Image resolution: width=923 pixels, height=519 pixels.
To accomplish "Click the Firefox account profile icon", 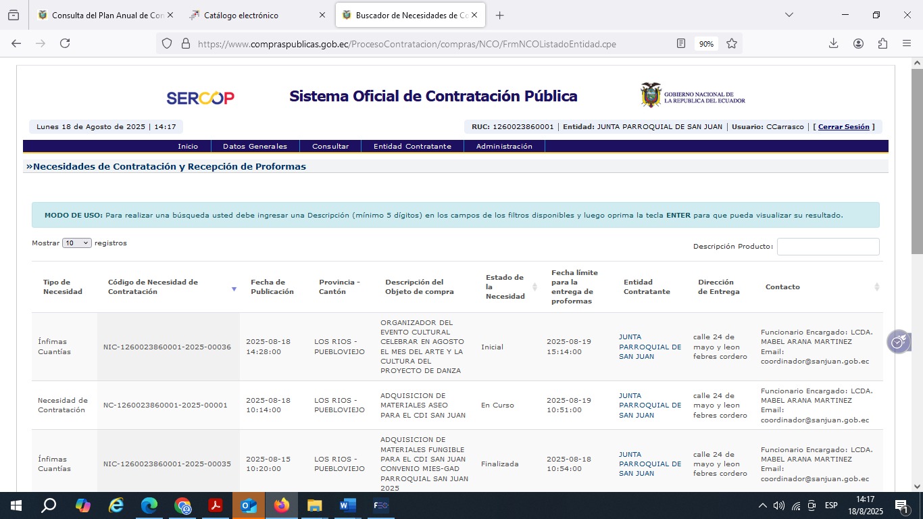I will [858, 43].
